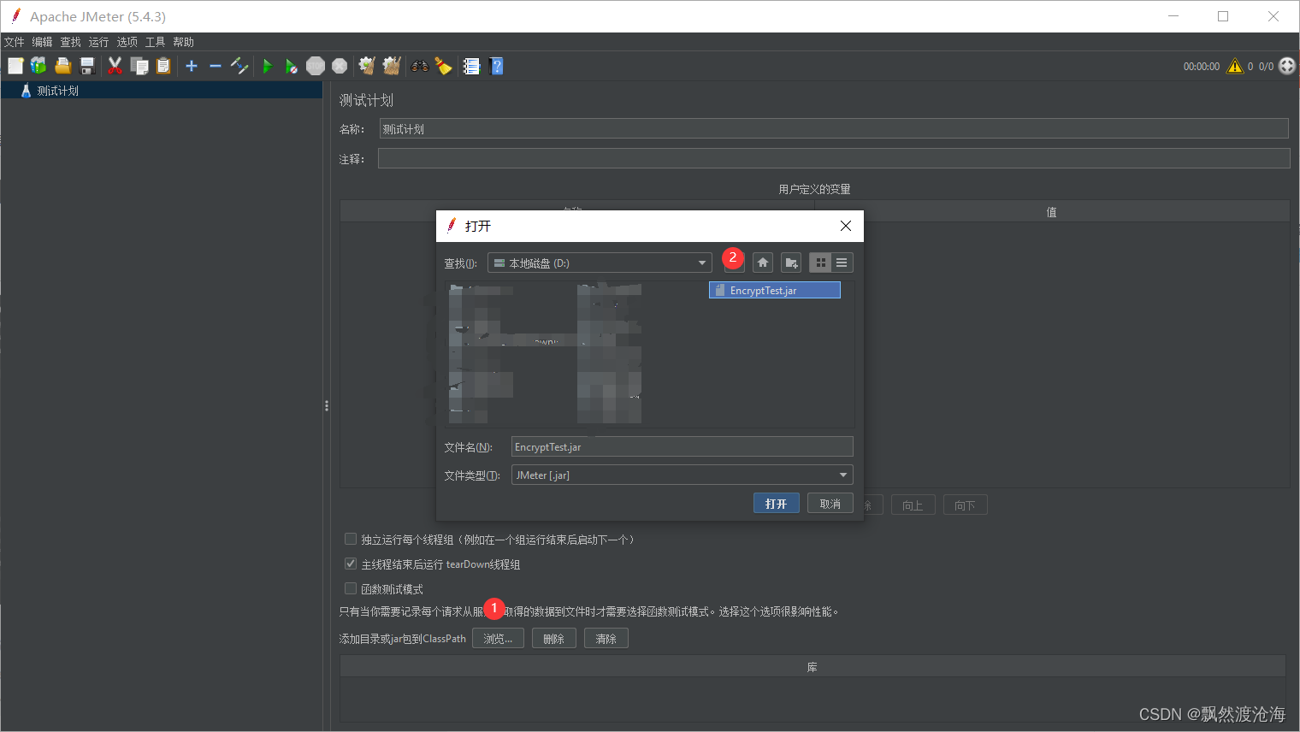Click the New test plan toolbar icon
This screenshot has width=1300, height=732.
point(15,66)
